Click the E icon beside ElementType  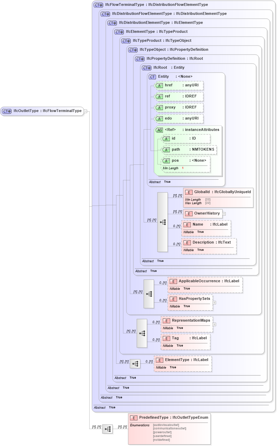pos(159,360)
